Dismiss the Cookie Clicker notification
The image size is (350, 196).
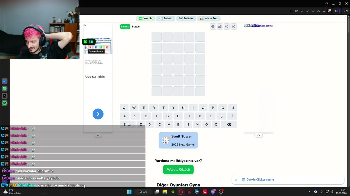point(236,180)
